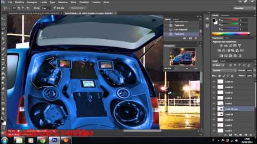Image resolution: width=257 pixels, height=144 pixels.
Task: Select the Livello 14 copia layer
Action: (236, 109)
